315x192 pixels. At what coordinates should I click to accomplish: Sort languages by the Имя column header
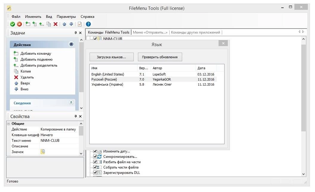(x=113, y=68)
